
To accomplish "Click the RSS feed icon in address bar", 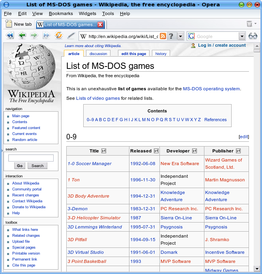I will pyautogui.click(x=163, y=36).
